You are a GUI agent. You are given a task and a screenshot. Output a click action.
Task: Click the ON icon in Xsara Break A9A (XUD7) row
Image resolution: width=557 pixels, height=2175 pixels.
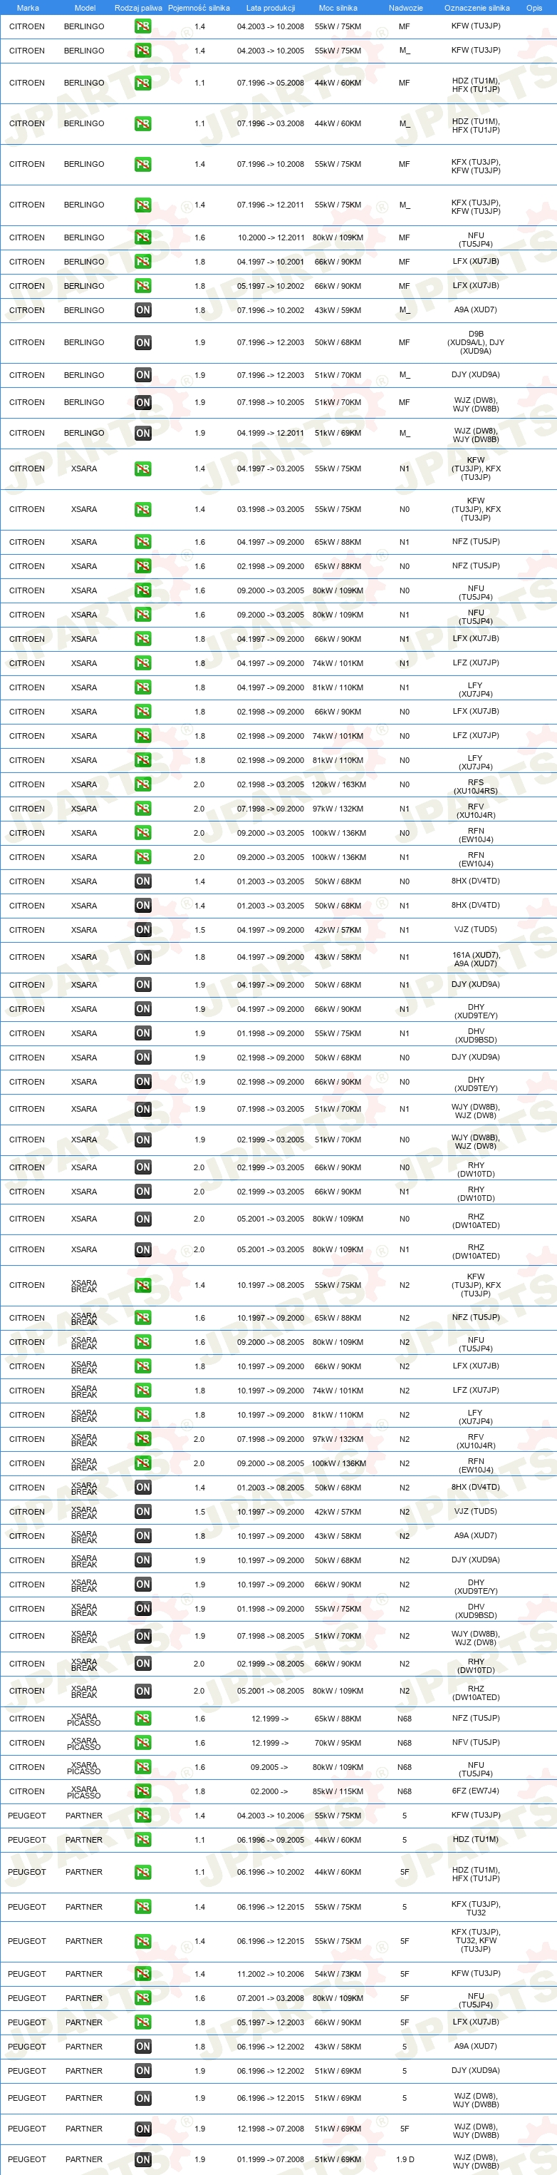142,1536
